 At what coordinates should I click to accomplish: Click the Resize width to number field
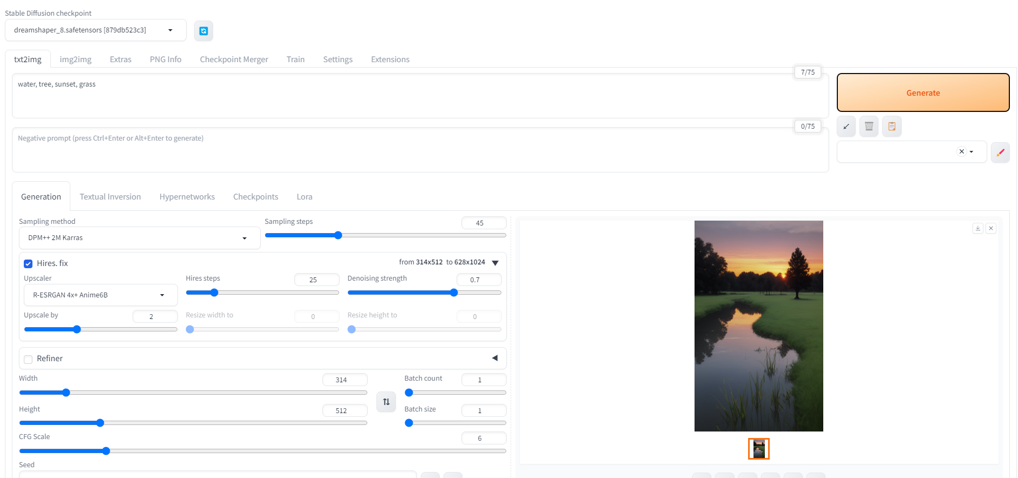[316, 316]
